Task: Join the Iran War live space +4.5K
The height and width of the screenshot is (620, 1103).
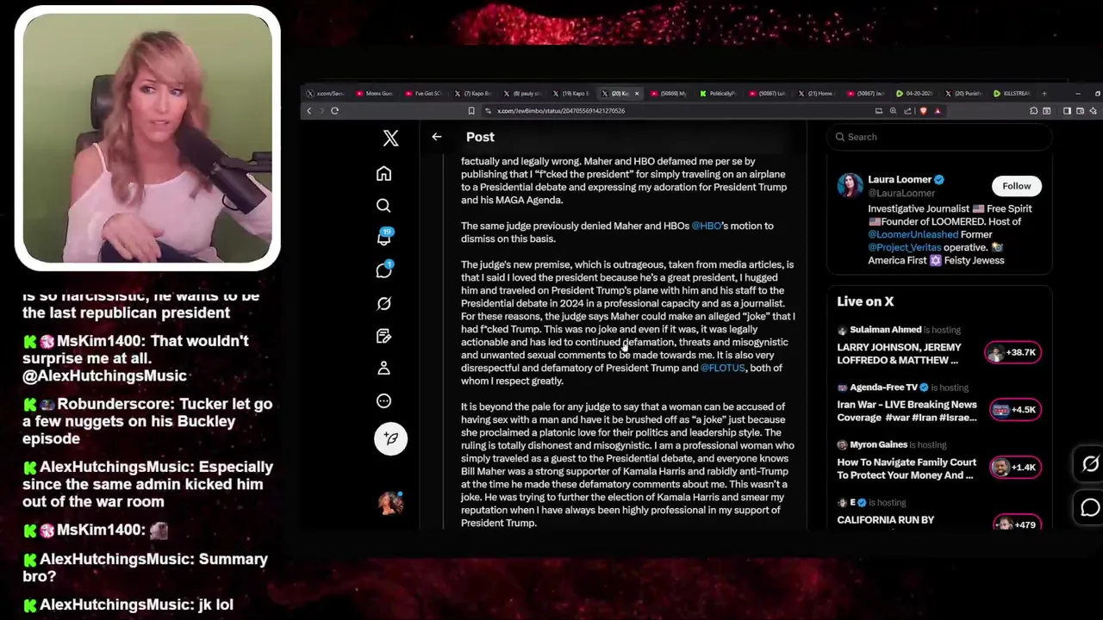Action: 1014,410
